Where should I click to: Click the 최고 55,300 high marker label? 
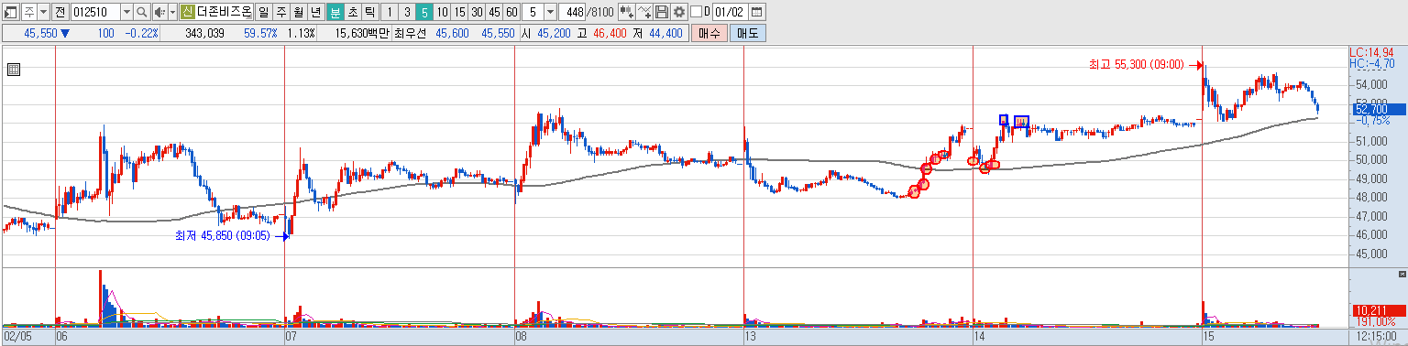[1136, 65]
